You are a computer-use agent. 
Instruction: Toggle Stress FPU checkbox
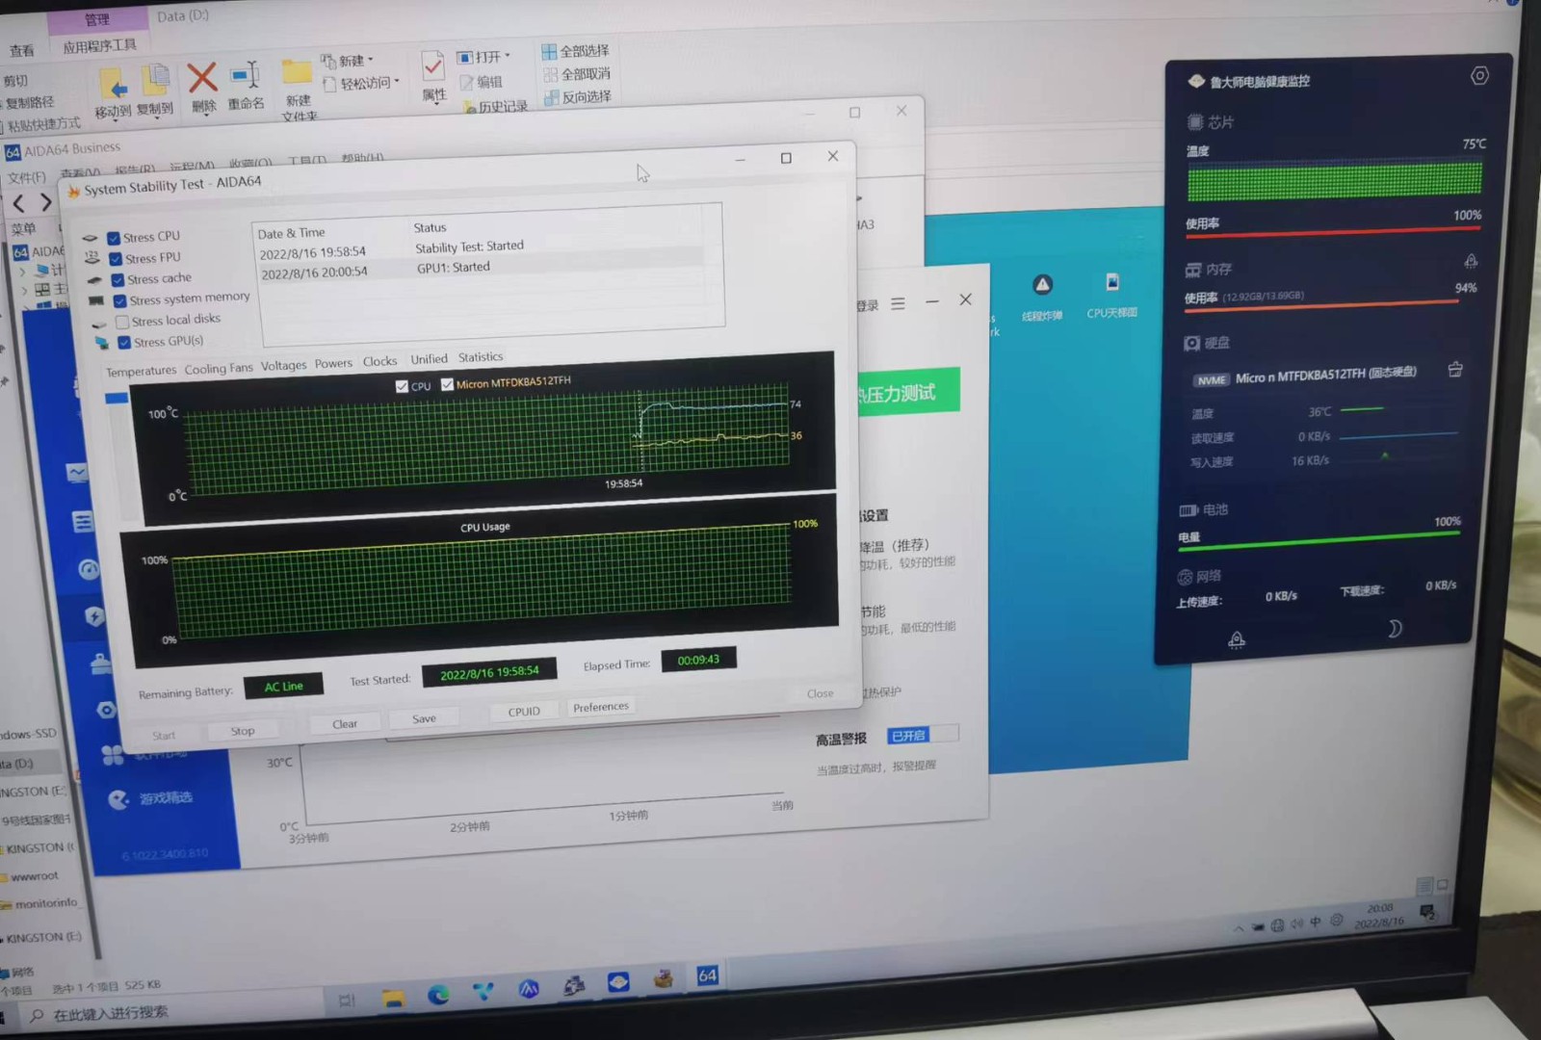116,259
